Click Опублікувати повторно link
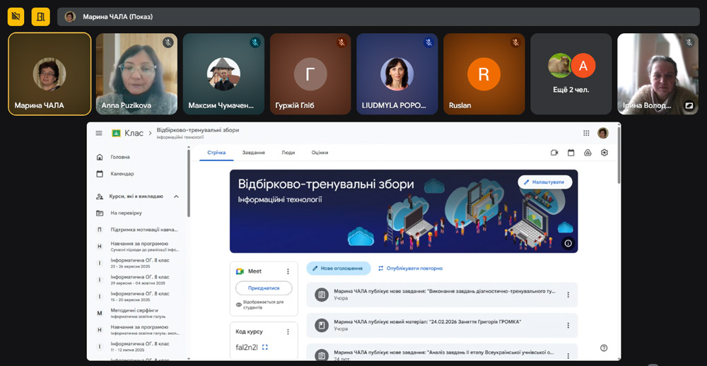This screenshot has height=366, width=707. pos(410,268)
